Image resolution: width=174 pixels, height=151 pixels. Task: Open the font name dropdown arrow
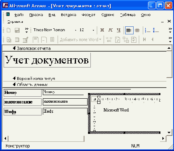(x=76, y=30)
